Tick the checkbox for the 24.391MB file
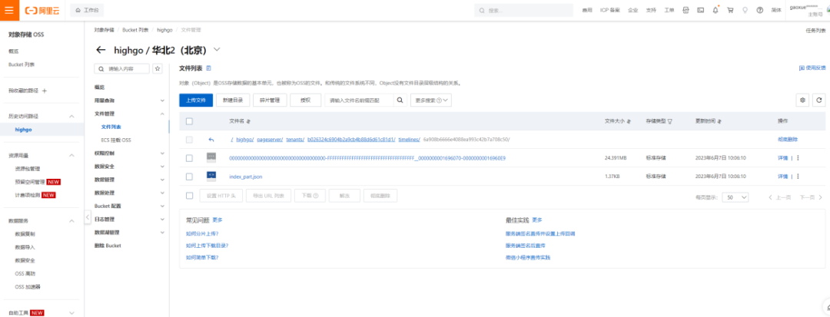830x317 pixels. (189, 158)
